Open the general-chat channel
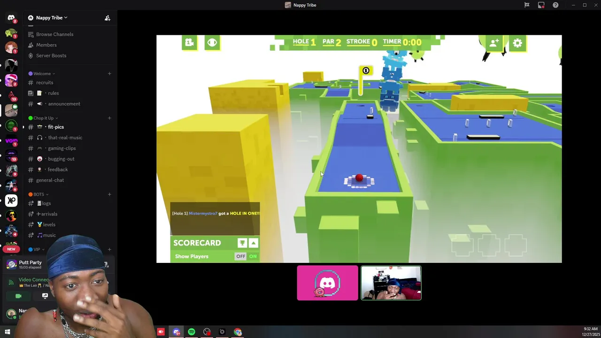Viewport: 601px width, 338px height. 50,180
